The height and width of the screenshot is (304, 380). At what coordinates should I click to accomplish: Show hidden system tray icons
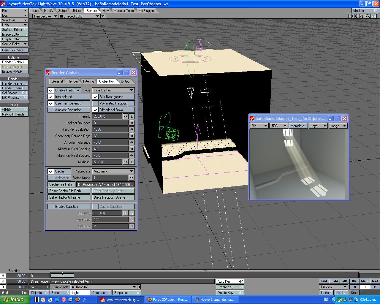(335, 300)
